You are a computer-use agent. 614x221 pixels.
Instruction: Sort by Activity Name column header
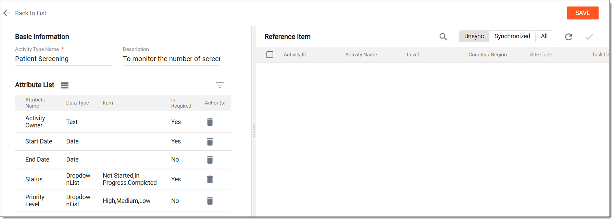361,55
